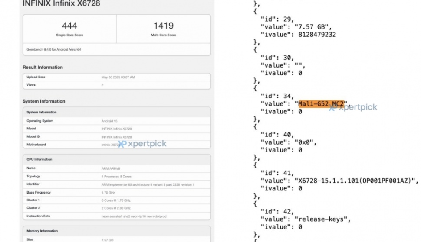Click the "id": 34 line in JSON
The width and height of the screenshot is (421, 242).
pyautogui.click(x=277, y=96)
